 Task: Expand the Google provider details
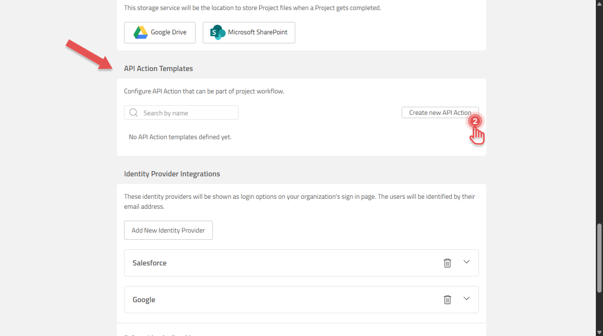[x=467, y=299]
